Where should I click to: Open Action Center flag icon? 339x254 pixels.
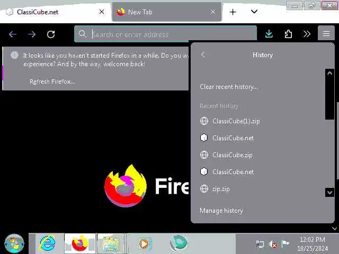286,243
